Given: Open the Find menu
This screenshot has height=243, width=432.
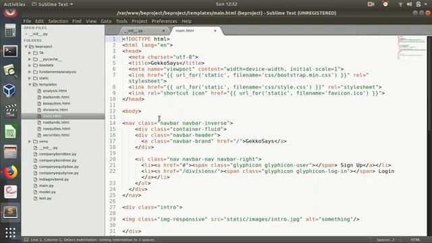Looking at the screenshot, I should [77, 21].
